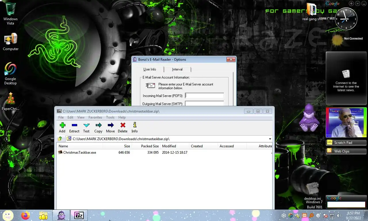Select the User Info tab in Bonzi options
368x221 pixels.
149,69
